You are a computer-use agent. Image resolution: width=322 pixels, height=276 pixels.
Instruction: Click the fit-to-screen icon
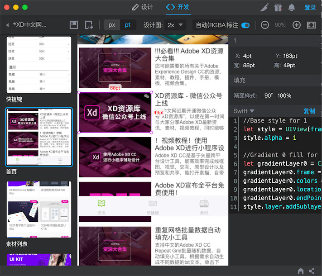tap(311, 25)
